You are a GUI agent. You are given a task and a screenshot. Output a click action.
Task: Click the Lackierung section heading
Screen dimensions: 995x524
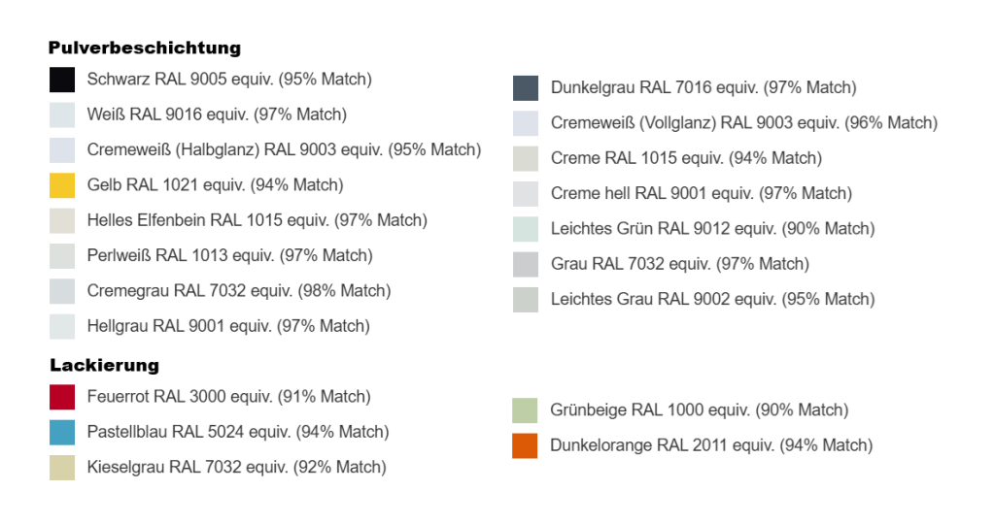coord(104,366)
